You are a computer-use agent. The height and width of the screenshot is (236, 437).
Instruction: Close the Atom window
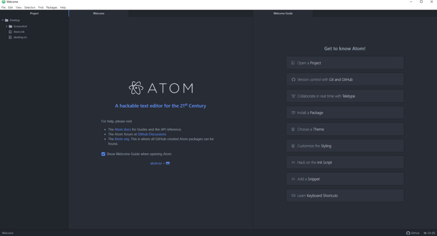pos(432,2)
